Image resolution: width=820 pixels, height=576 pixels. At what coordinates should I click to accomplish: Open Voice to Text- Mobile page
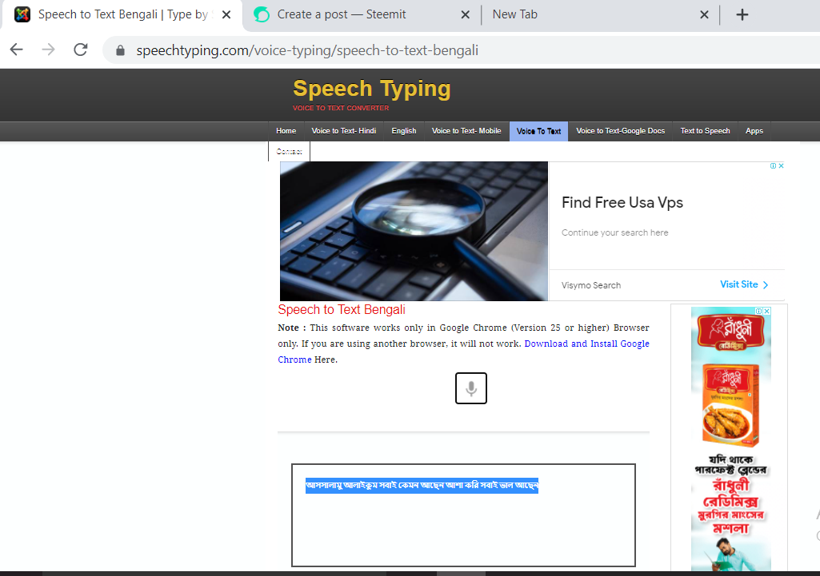466,131
